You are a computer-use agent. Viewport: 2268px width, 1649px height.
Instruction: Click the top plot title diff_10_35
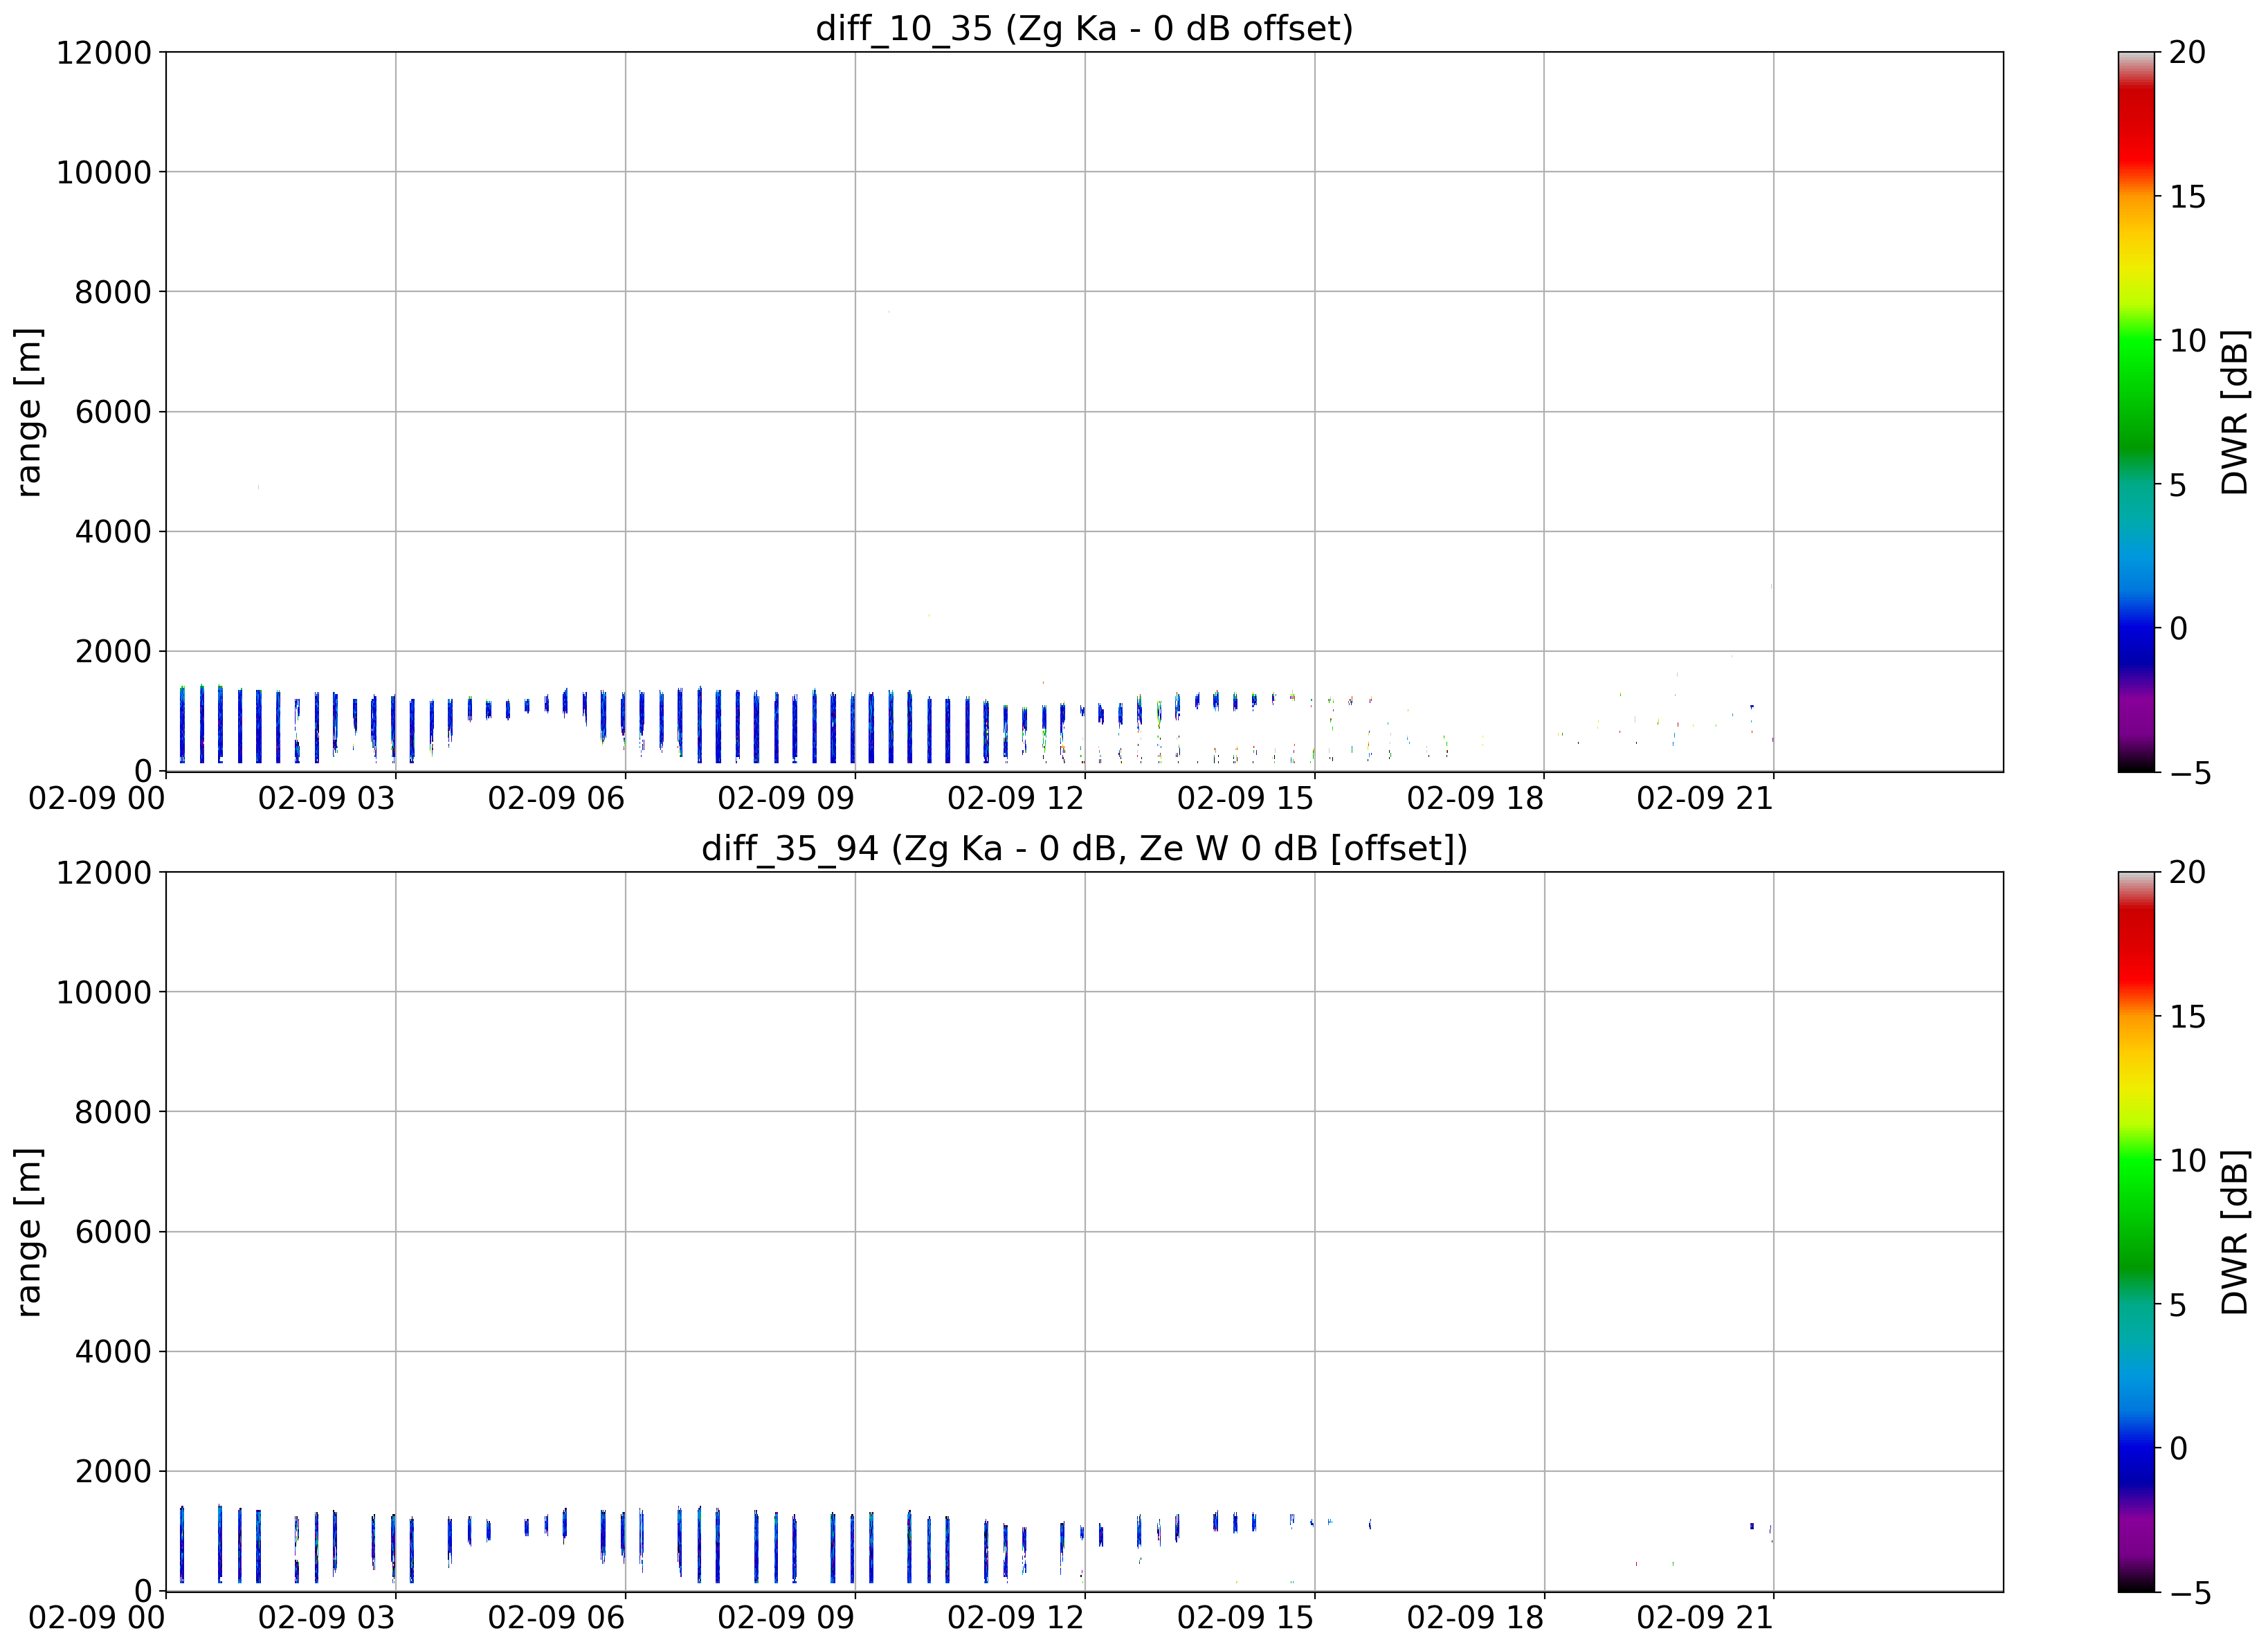[x=1084, y=28]
